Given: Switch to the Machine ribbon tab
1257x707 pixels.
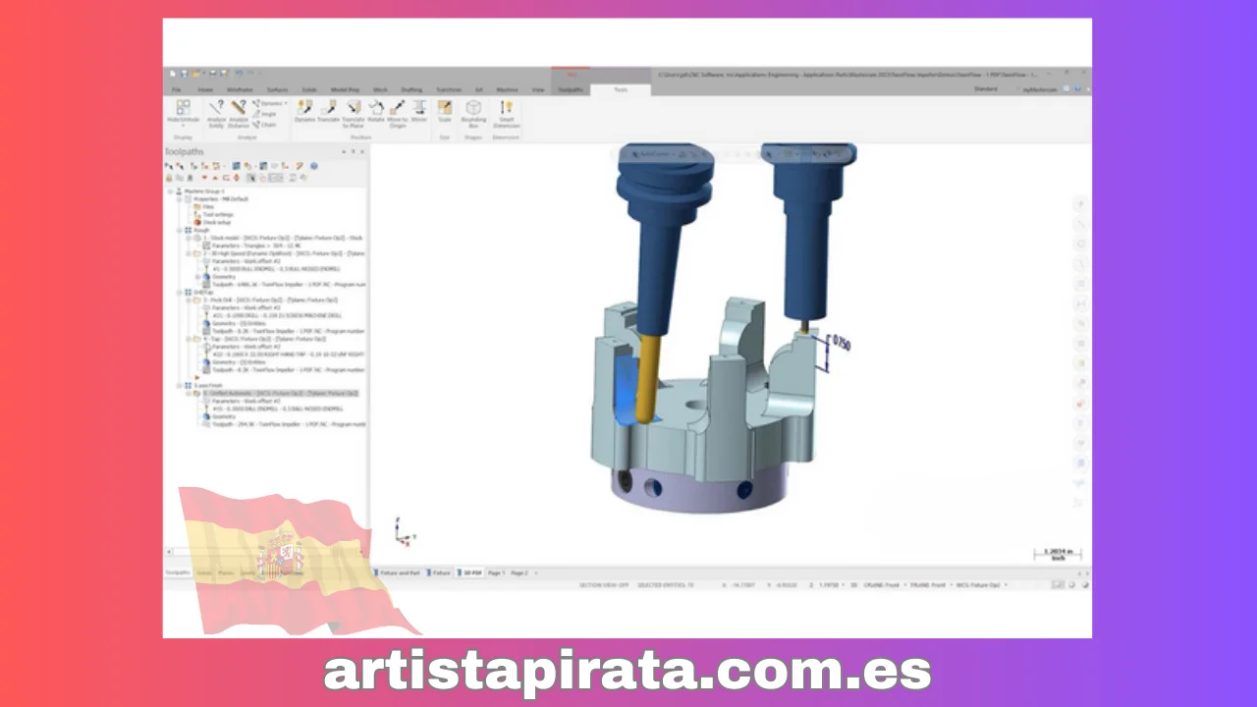Looking at the screenshot, I should tap(507, 89).
